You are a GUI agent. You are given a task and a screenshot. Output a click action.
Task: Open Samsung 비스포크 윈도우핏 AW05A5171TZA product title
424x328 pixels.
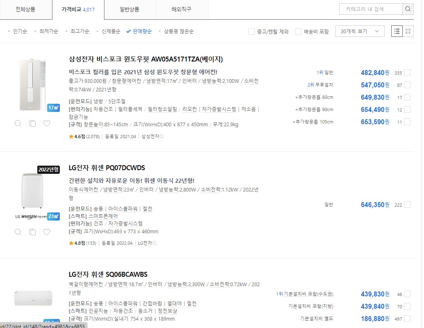pyautogui.click(x=146, y=59)
